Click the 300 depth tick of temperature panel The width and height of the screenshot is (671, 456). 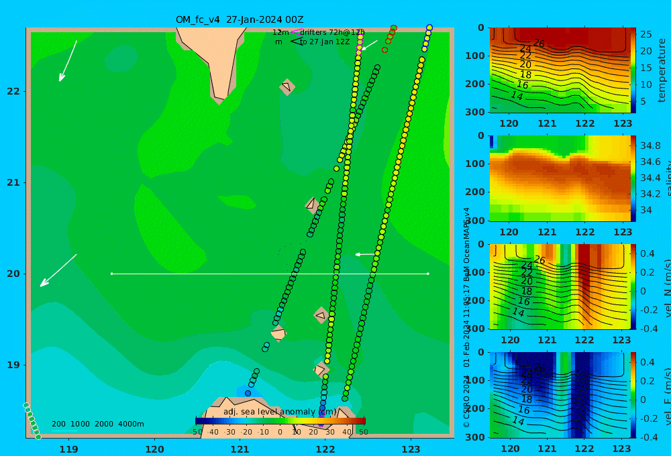475,111
